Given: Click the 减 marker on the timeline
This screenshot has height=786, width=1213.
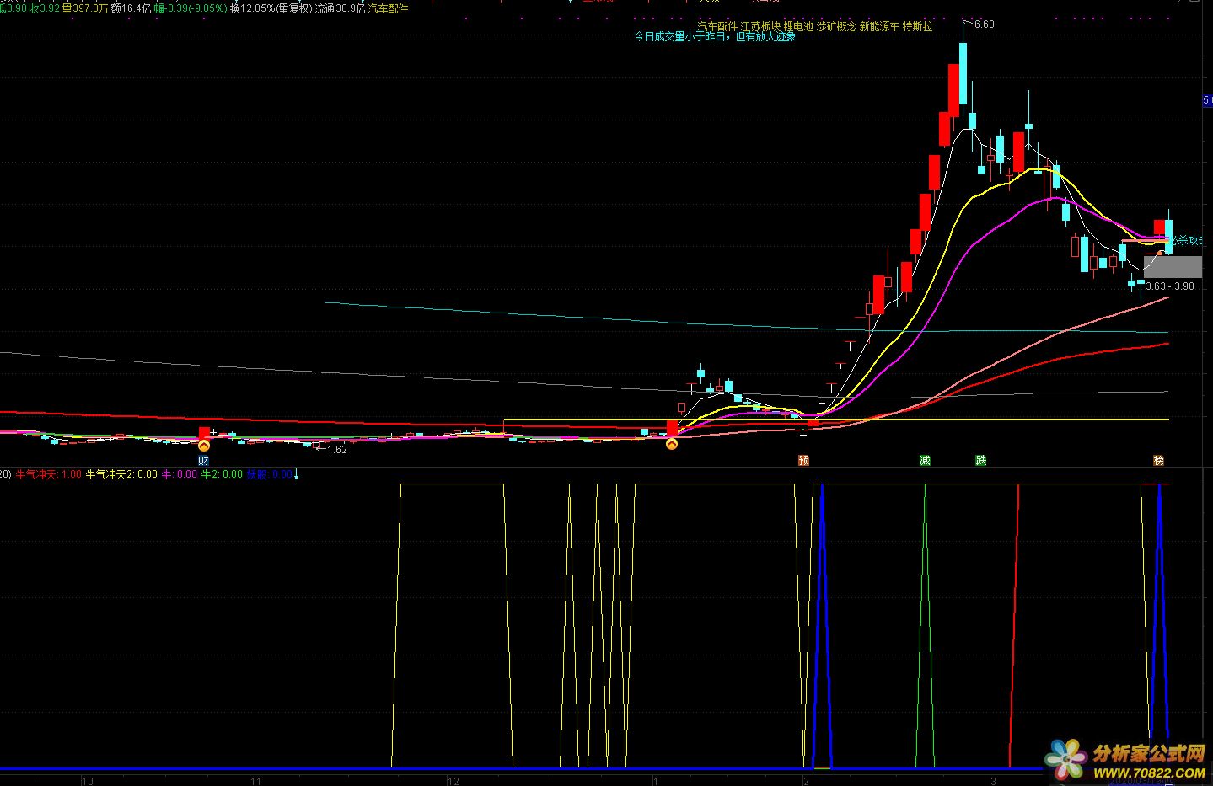Looking at the screenshot, I should (925, 461).
